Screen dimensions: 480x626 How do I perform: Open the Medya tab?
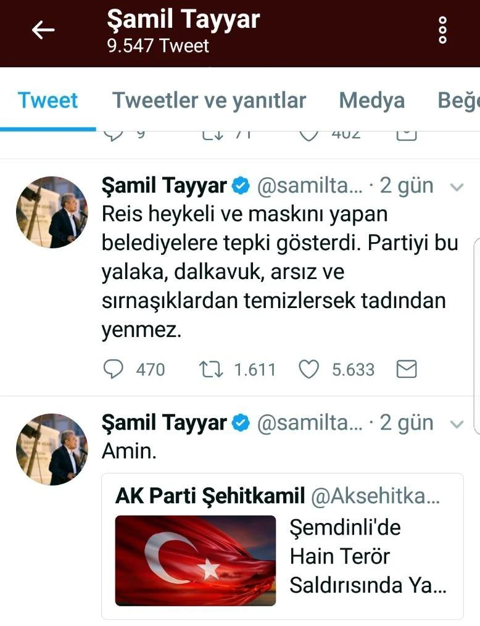tap(371, 101)
